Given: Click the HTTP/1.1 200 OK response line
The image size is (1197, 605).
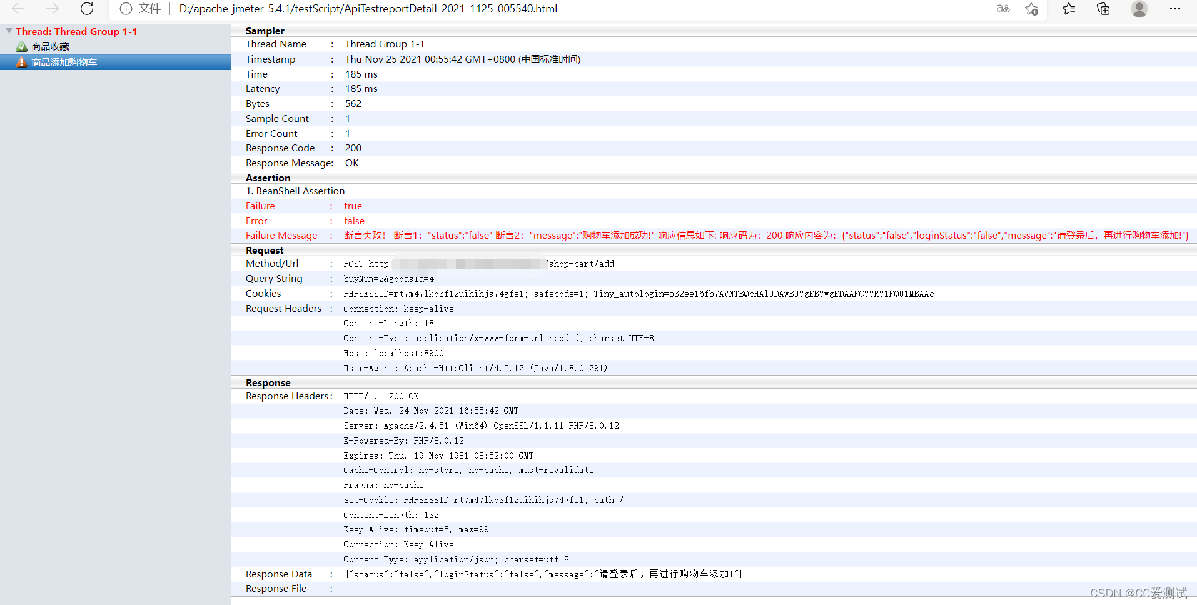Looking at the screenshot, I should click(x=381, y=396).
